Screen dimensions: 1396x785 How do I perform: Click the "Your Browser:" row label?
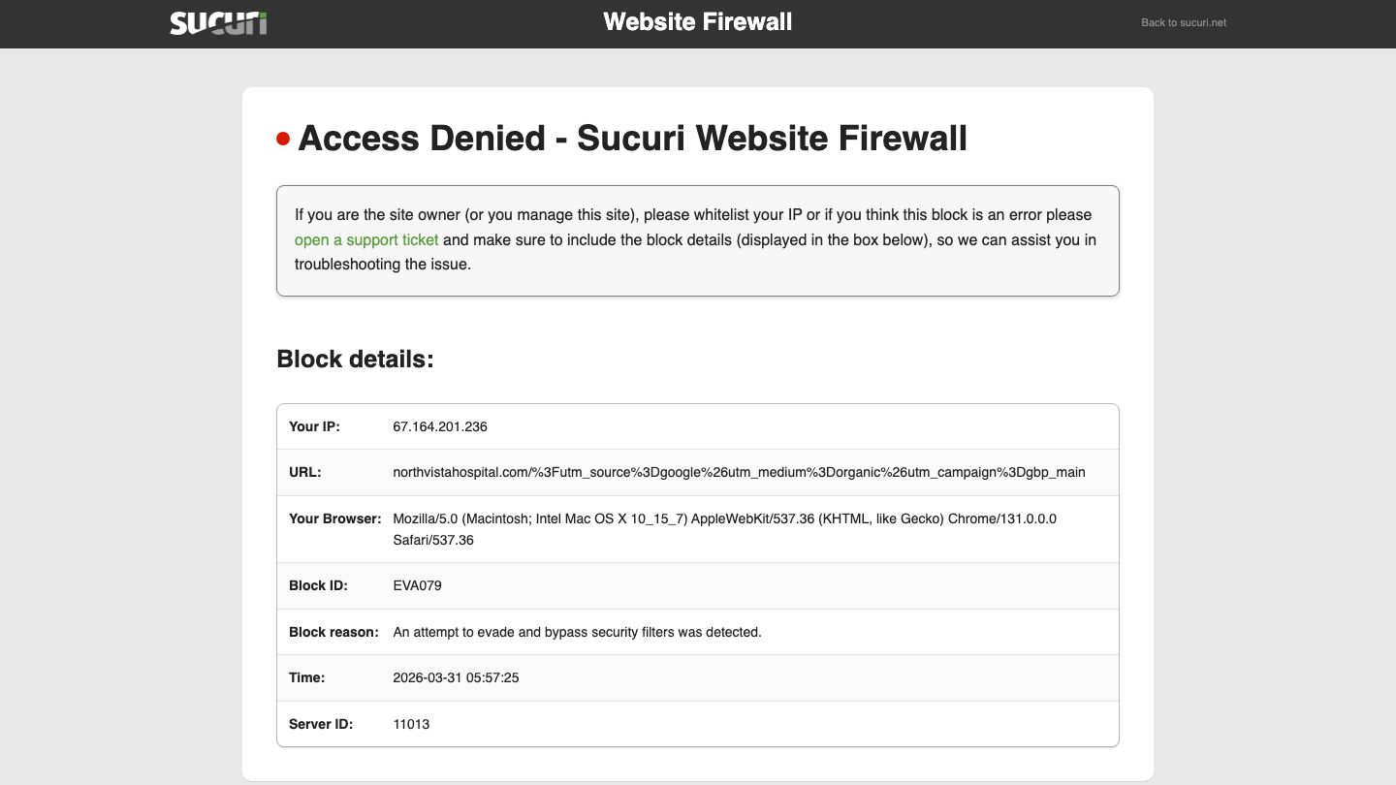(334, 519)
